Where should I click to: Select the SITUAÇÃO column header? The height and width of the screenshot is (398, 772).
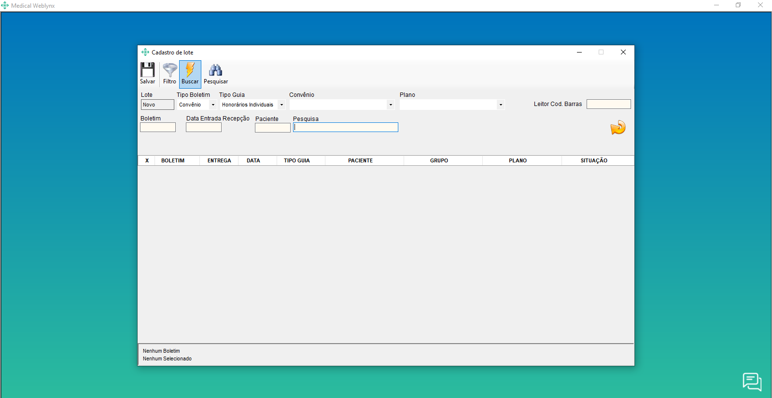594,160
